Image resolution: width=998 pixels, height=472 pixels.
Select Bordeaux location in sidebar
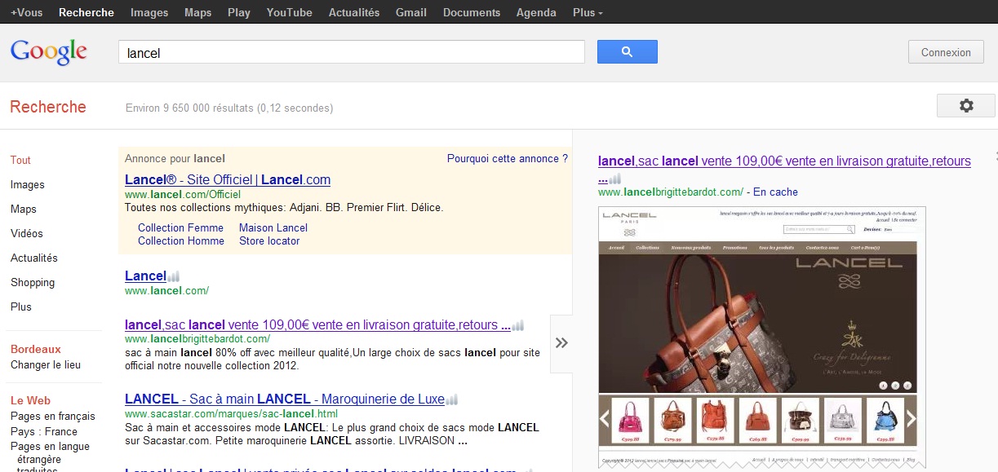pyautogui.click(x=36, y=349)
